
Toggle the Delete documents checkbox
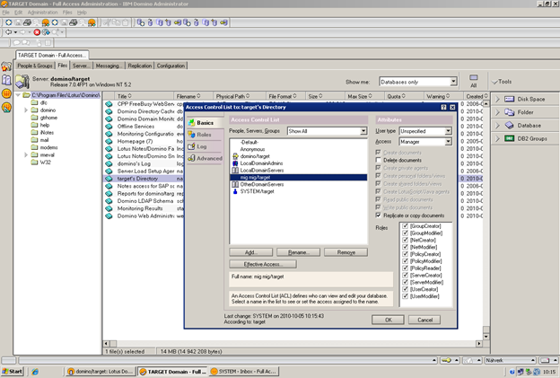378,160
